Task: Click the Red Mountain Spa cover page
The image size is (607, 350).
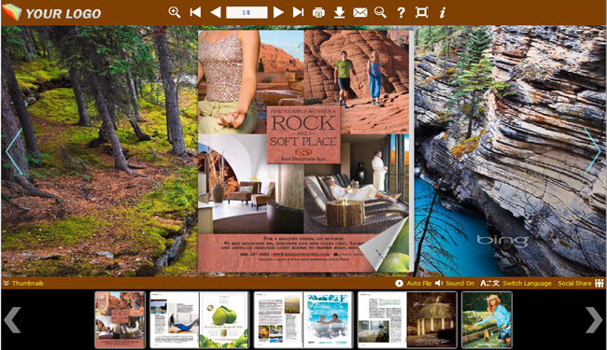Action: click(x=303, y=151)
